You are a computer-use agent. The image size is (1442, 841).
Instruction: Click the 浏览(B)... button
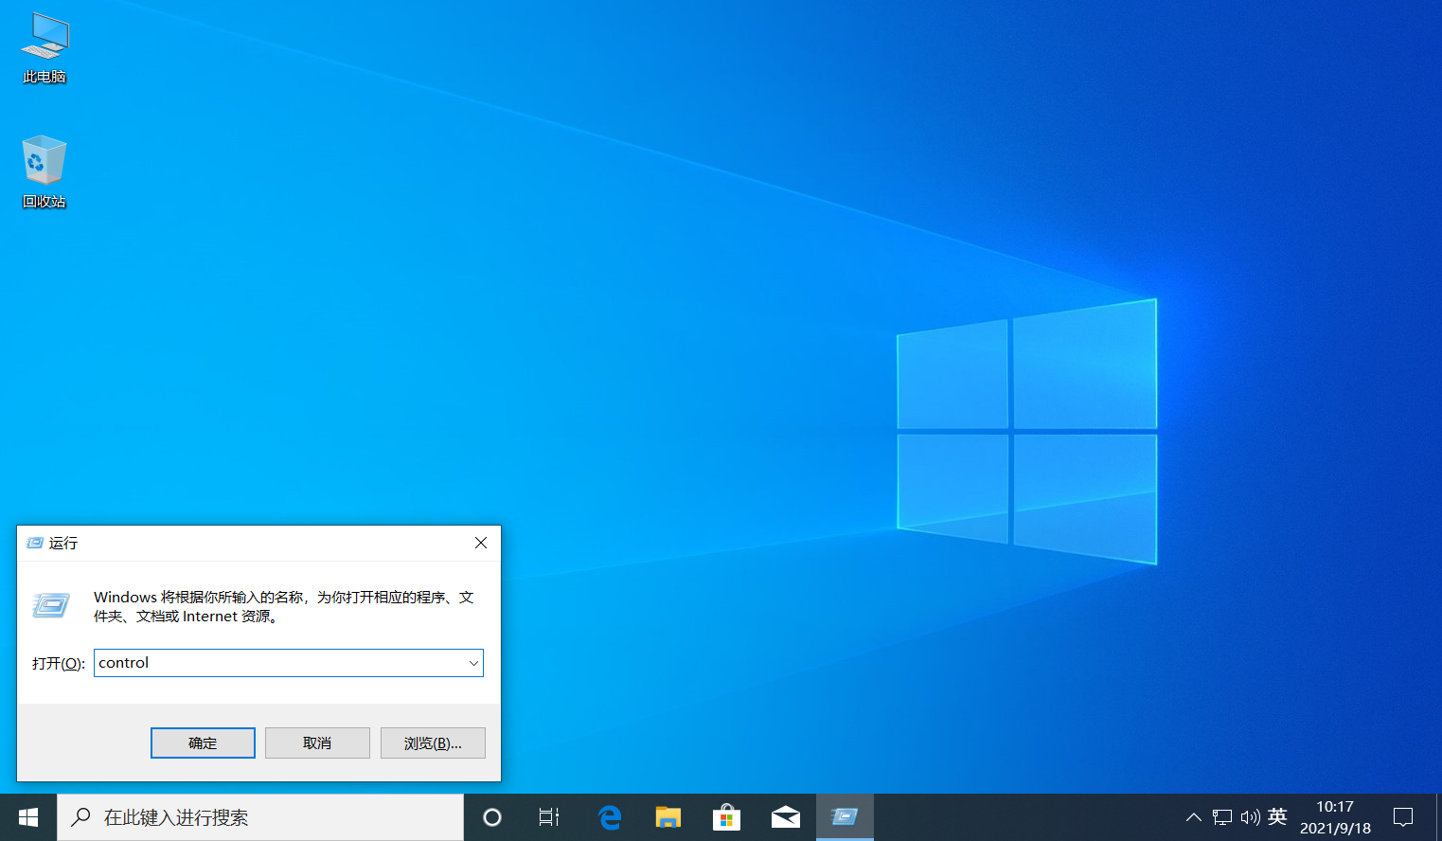tap(433, 743)
